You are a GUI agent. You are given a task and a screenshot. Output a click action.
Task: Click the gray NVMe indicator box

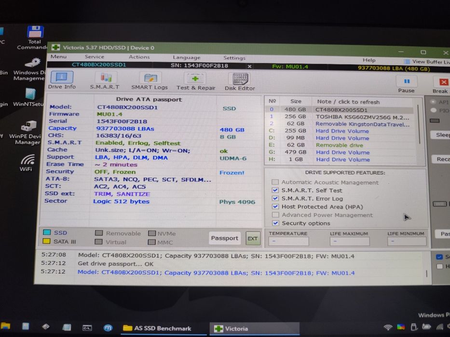point(152,233)
